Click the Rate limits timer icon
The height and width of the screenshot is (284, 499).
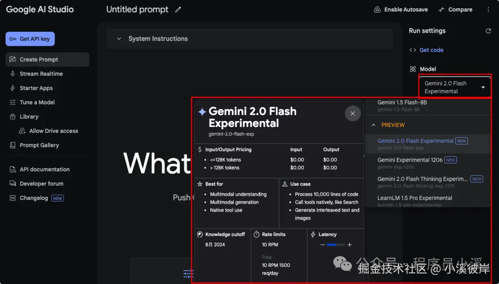[256, 235]
